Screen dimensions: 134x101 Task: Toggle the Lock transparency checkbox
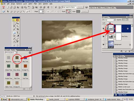coord(107,23)
